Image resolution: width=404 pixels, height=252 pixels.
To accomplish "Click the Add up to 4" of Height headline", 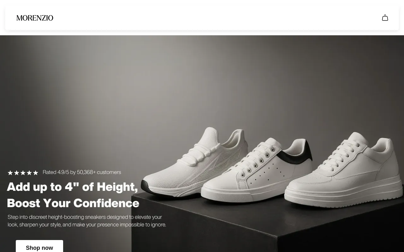I will [72, 187].
